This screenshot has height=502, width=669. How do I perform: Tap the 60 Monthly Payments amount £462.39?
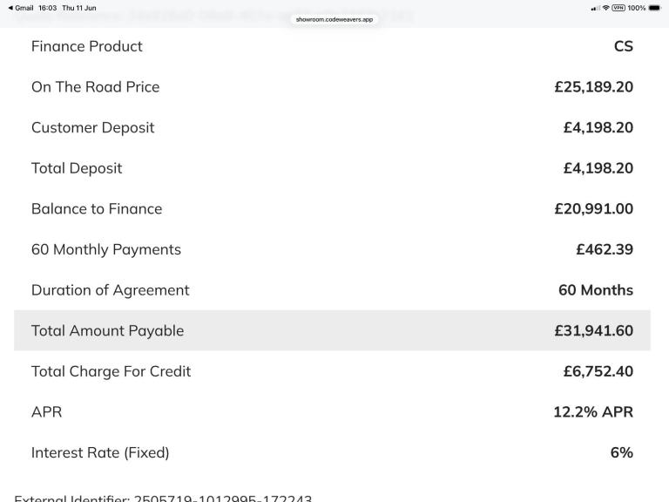(x=605, y=249)
